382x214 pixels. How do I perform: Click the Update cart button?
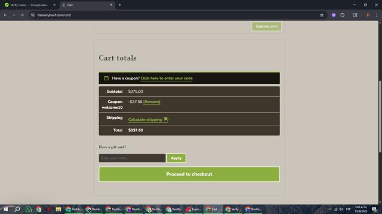click(266, 26)
